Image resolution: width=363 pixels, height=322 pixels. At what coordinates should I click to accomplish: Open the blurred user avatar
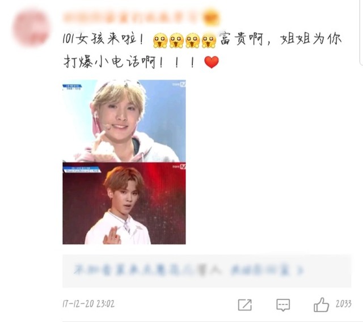tap(31, 27)
